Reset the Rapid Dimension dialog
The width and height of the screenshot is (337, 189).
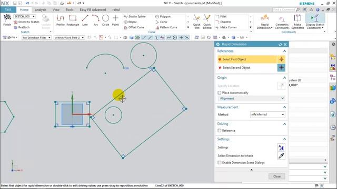280,44
